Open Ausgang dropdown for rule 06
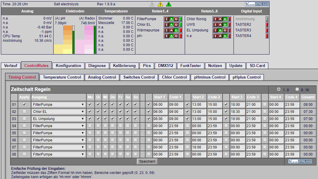 pos(58,140)
